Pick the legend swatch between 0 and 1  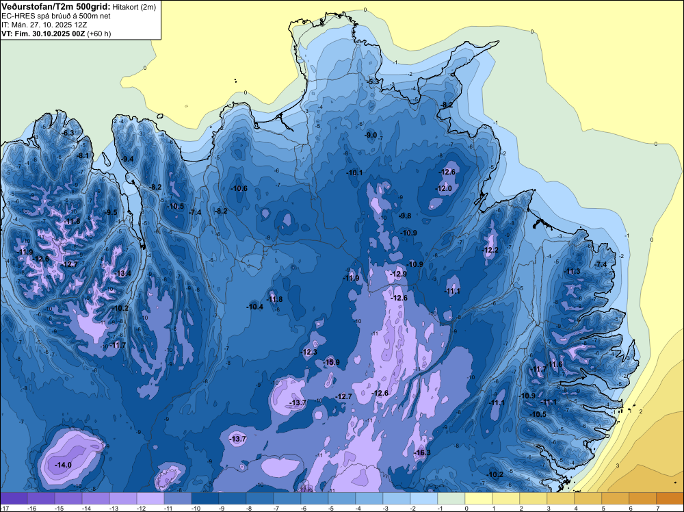tap(479, 498)
